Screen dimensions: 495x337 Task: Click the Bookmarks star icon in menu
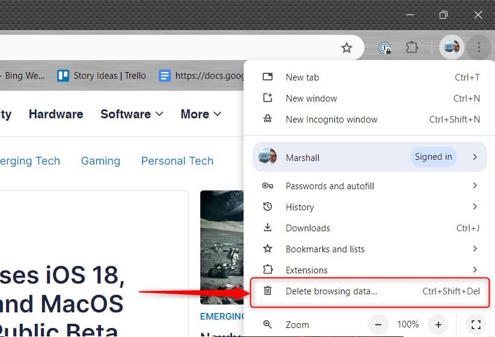[x=268, y=249]
